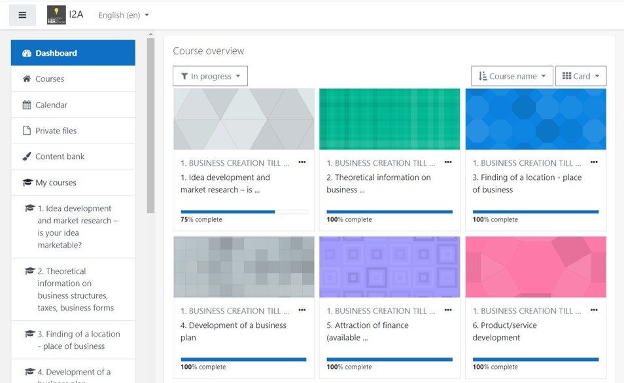Open Content bank in the sidebar
The height and width of the screenshot is (383, 624).
pos(73,156)
